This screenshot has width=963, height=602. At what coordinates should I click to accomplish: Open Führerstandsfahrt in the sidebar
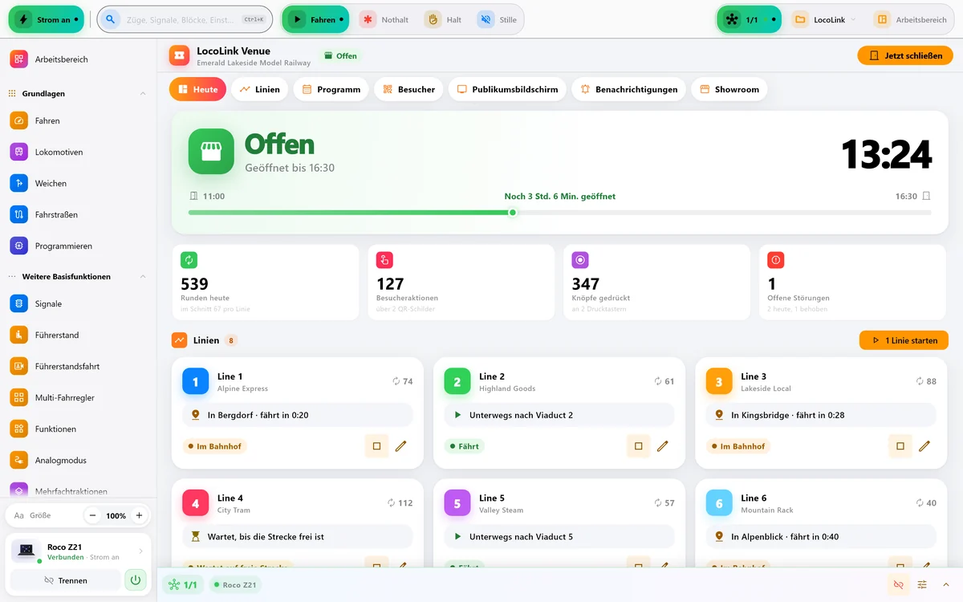[78, 366]
